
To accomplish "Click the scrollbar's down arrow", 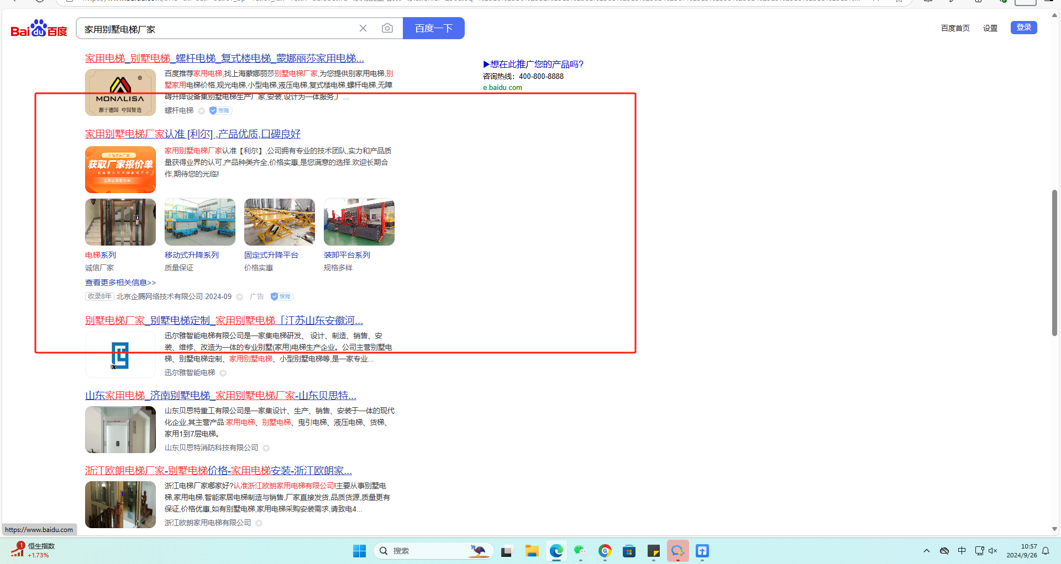I will click(1054, 529).
